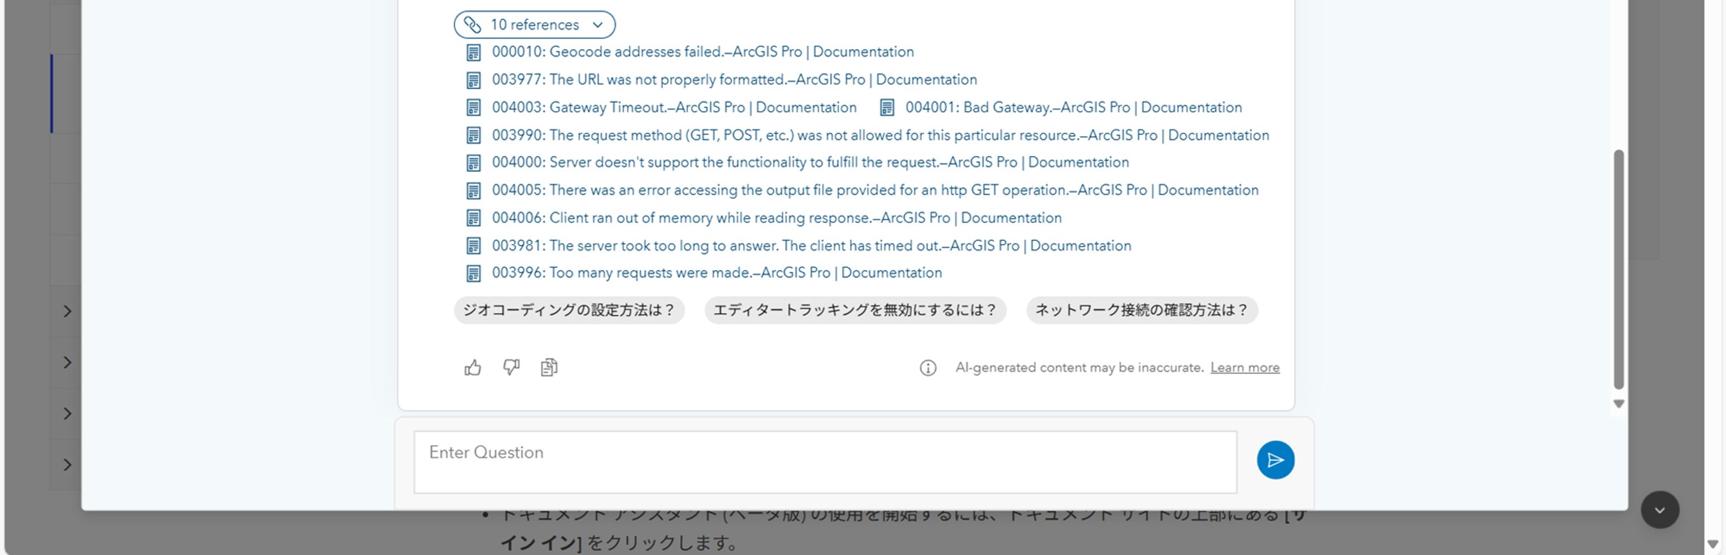Click document icon beside 003977 reference
The height and width of the screenshot is (555, 1726).
473,80
